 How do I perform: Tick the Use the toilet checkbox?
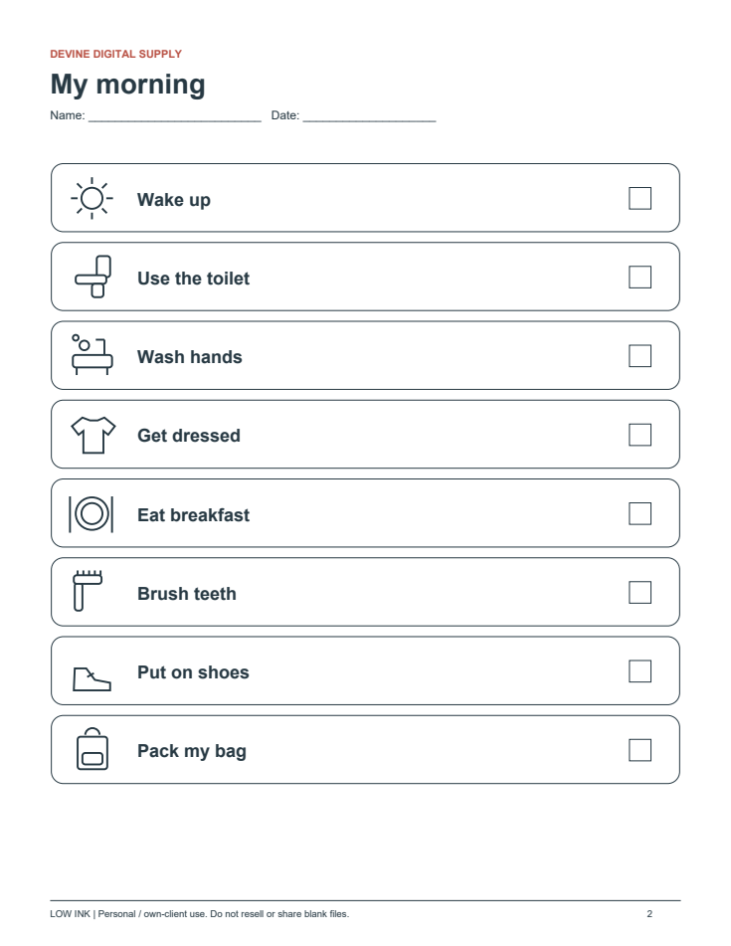tap(640, 277)
